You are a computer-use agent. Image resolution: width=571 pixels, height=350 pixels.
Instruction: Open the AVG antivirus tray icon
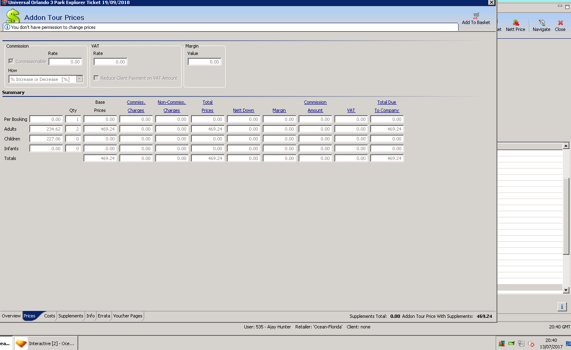point(502,343)
